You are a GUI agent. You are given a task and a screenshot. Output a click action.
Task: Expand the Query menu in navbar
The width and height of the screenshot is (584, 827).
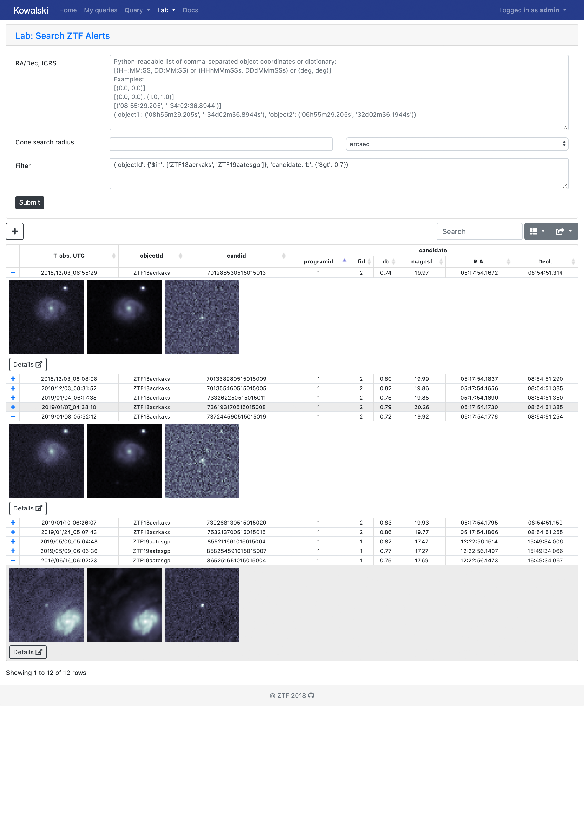[x=137, y=10]
